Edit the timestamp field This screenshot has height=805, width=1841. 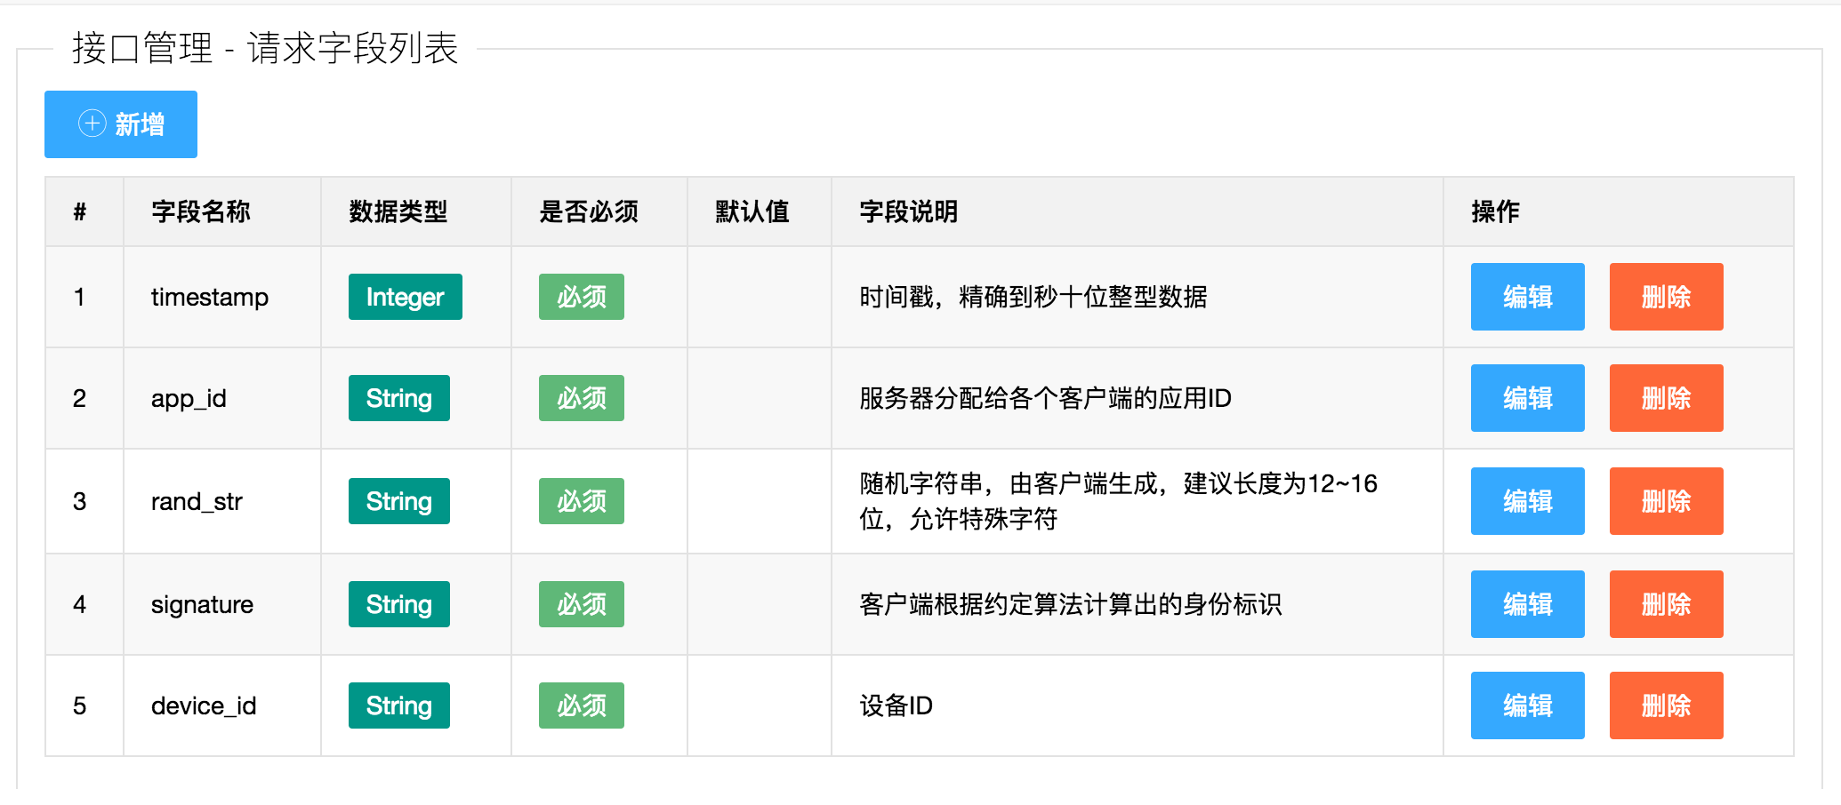1526,297
